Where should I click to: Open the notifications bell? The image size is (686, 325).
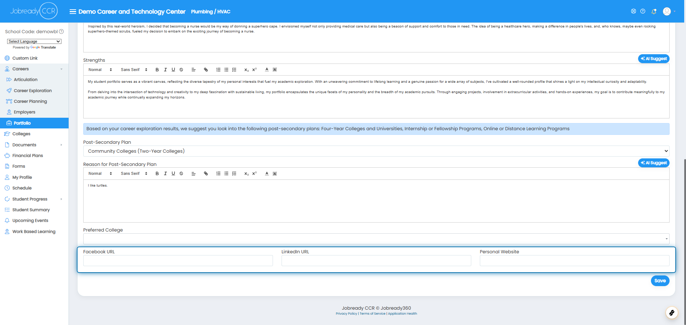pos(654,11)
